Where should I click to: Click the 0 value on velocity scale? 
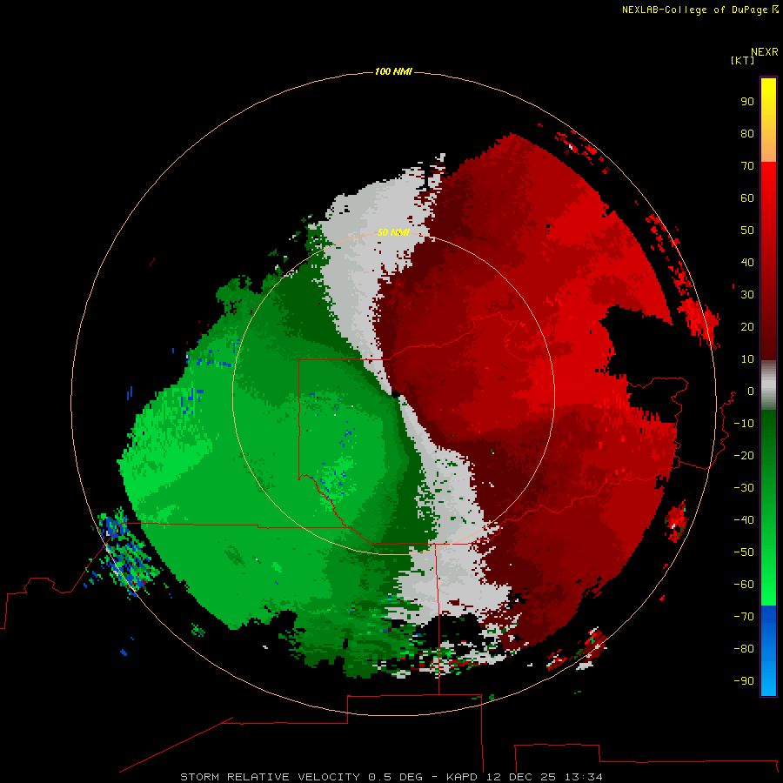[751, 391]
